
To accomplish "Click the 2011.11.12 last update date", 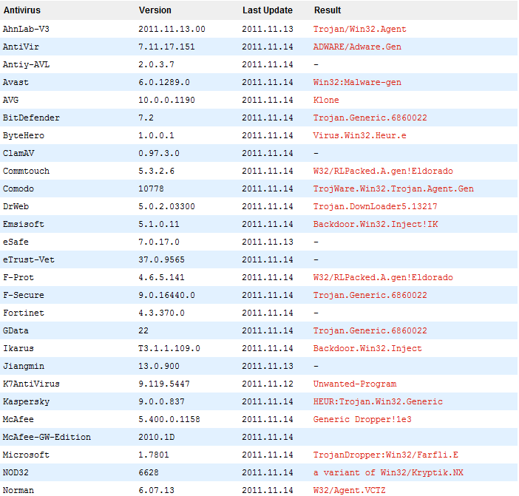I will point(268,384).
